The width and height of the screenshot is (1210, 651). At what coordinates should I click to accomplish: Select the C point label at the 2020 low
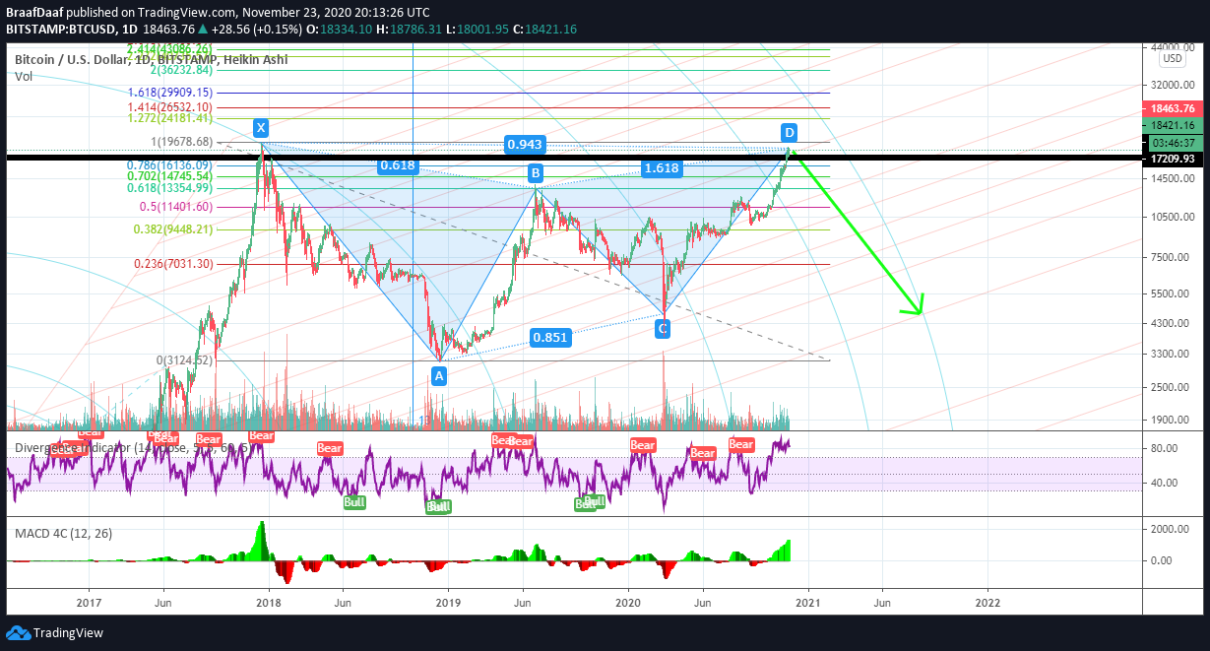663,328
